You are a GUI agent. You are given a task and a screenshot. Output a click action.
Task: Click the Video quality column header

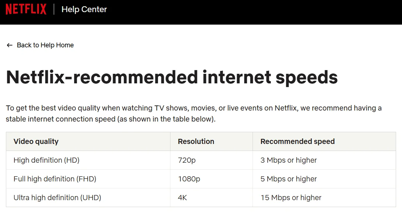[35, 141]
